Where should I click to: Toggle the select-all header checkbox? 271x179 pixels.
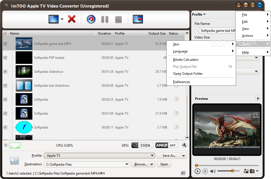5,33
